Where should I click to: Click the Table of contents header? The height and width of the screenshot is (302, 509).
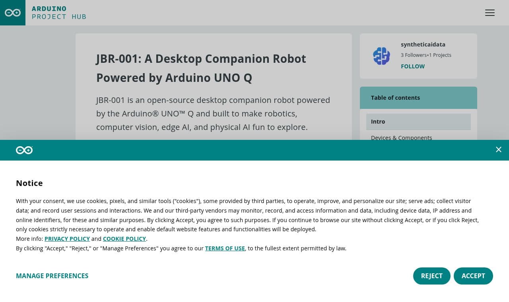click(x=418, y=98)
